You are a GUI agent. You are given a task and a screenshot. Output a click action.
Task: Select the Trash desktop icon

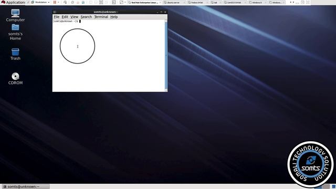(15, 54)
